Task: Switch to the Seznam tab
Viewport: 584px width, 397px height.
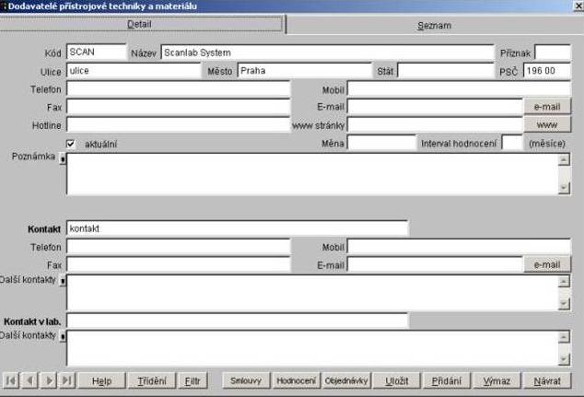Action: click(434, 25)
